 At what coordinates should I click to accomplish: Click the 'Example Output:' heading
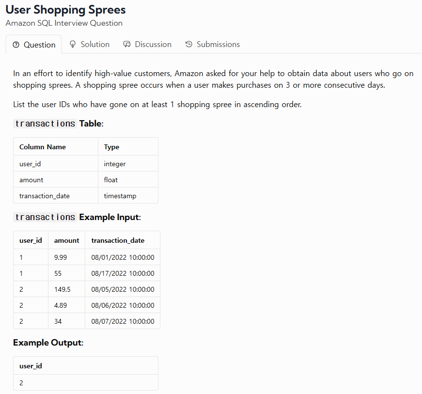[x=48, y=343]
